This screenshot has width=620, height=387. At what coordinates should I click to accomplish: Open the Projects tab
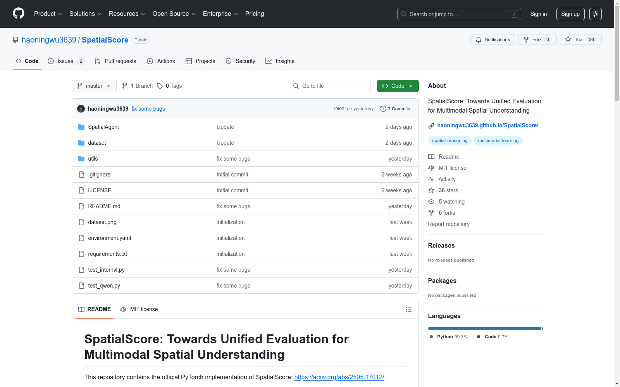pyautogui.click(x=200, y=61)
